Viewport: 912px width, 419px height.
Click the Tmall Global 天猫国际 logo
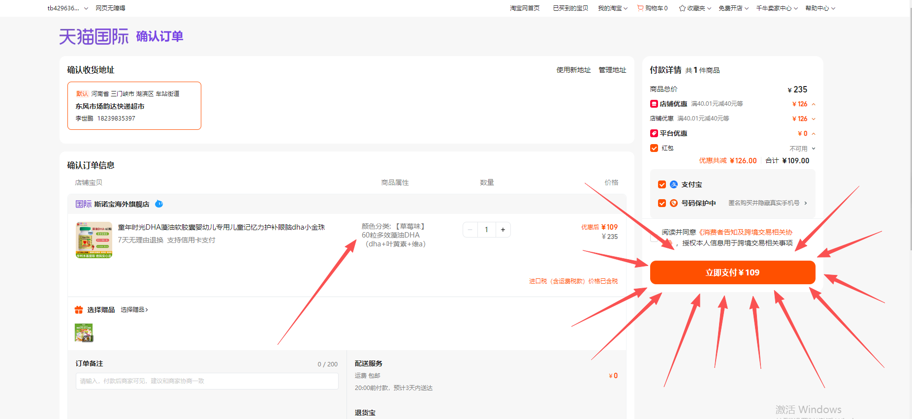point(94,36)
